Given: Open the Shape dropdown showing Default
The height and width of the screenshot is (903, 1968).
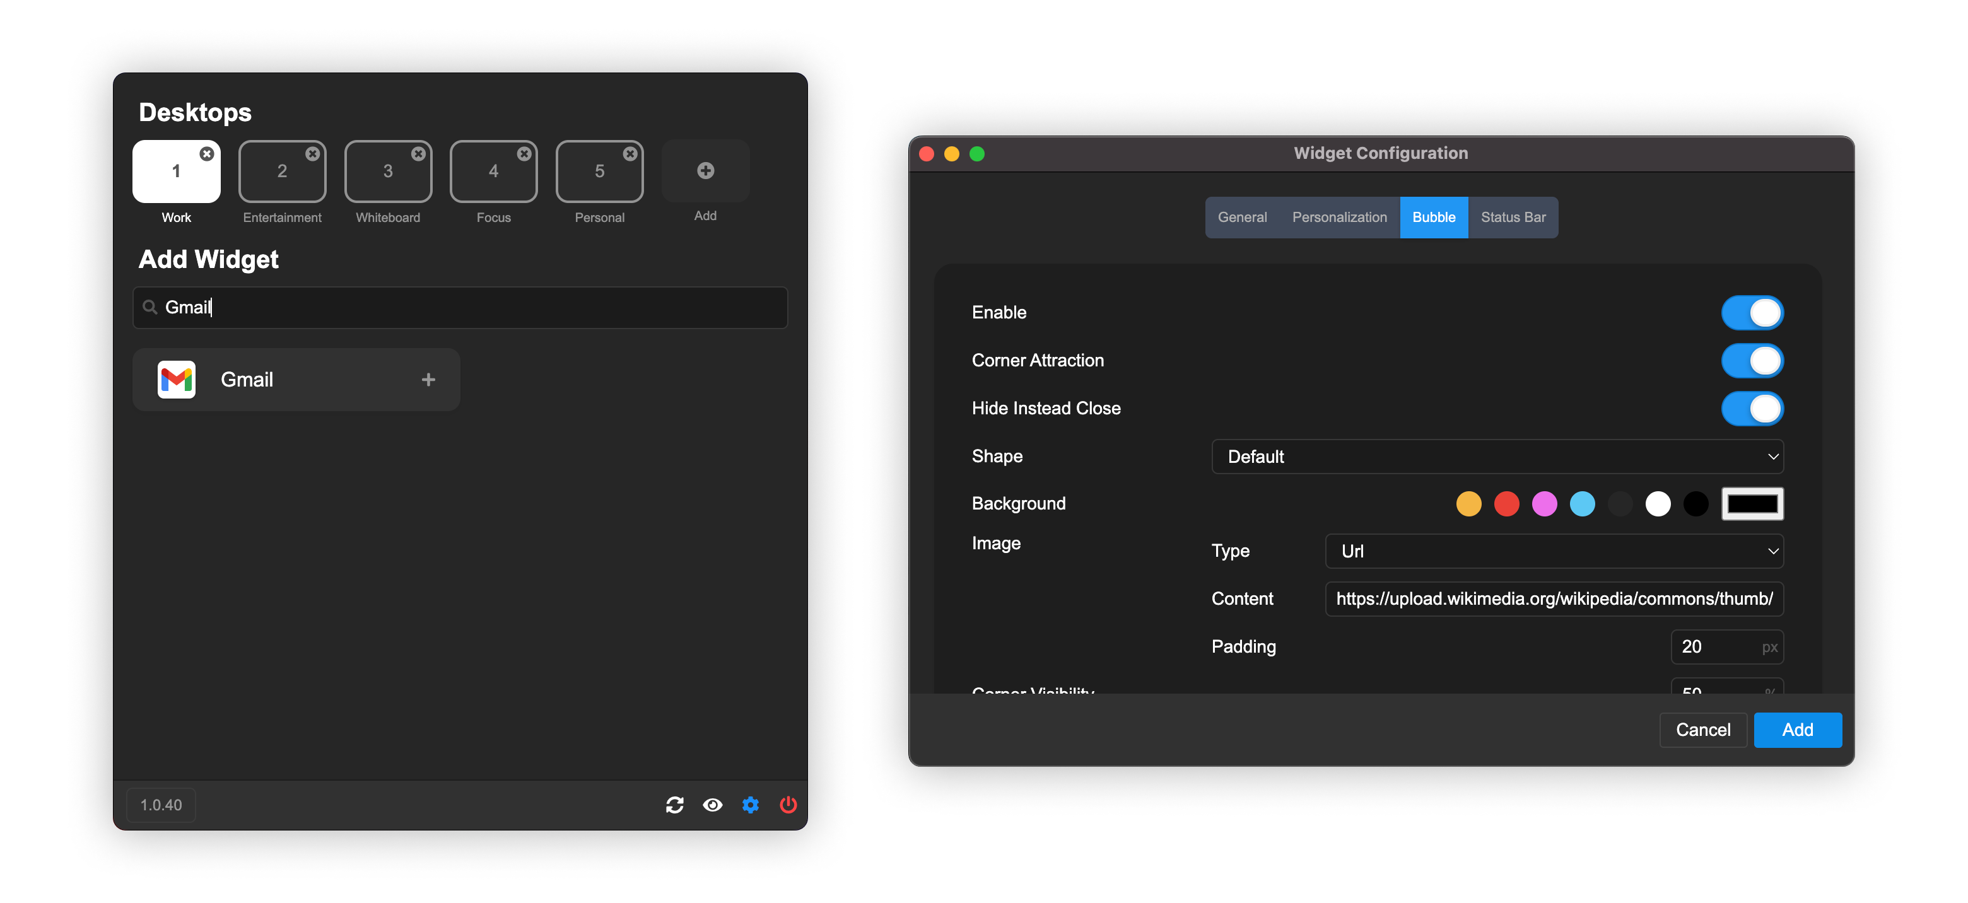Looking at the screenshot, I should click(x=1497, y=457).
